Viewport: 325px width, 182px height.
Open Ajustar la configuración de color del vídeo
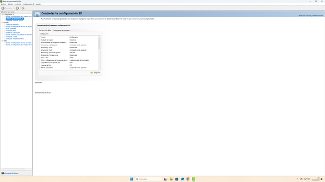click(x=18, y=42)
